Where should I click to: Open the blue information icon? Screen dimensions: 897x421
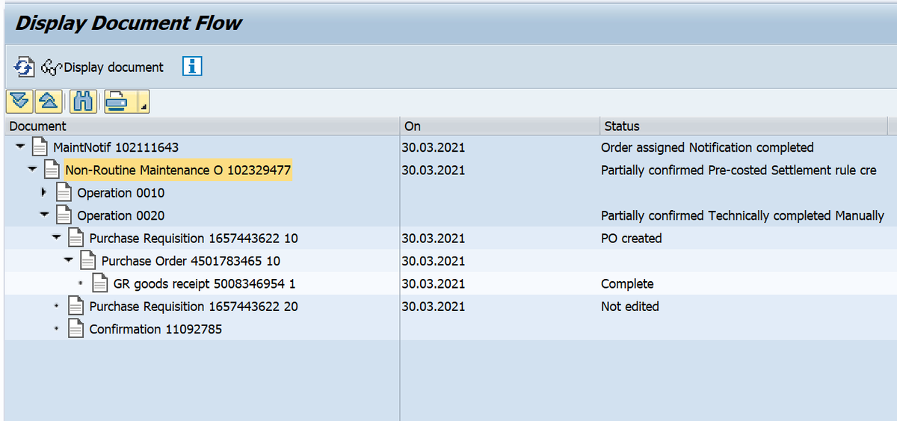tap(192, 67)
